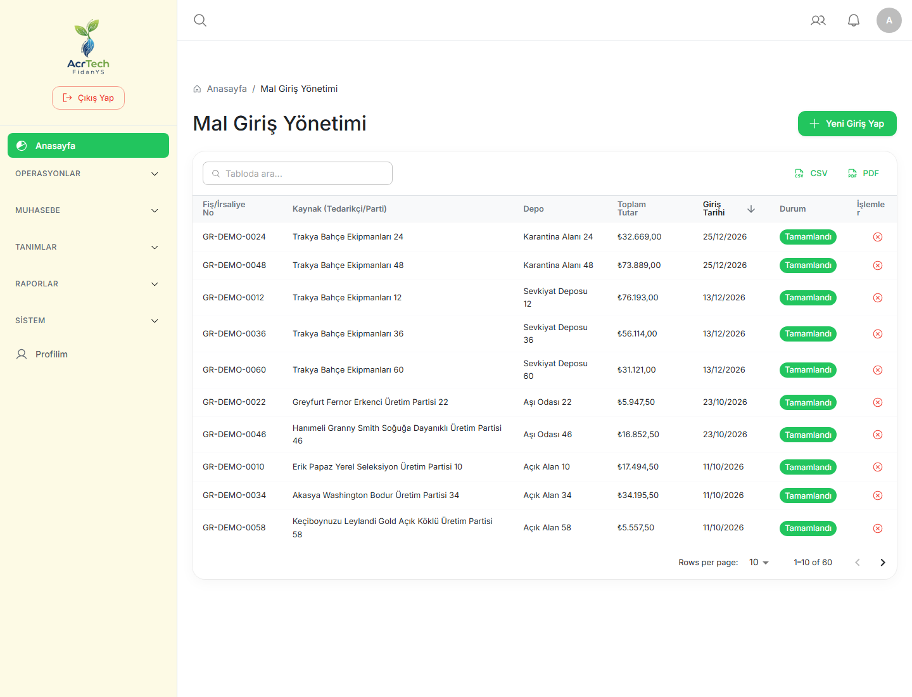
Task: Cancel entry GR-DEMO-0034 with red icon
Action: [x=878, y=496]
